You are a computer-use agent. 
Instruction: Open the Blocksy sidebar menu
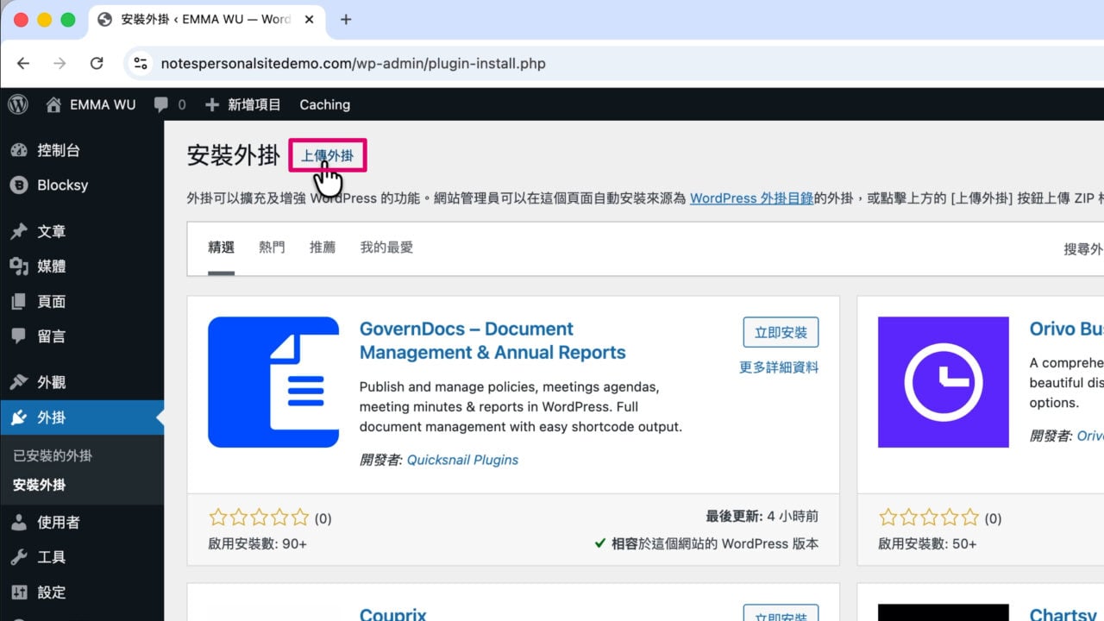tap(82, 185)
